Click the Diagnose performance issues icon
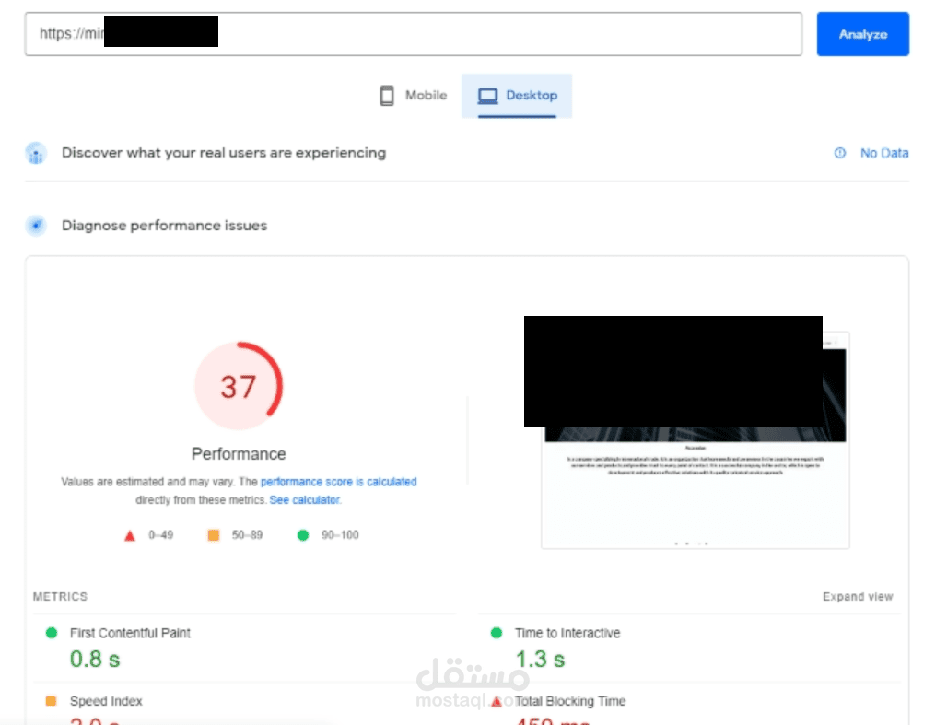The image size is (947, 725). click(36, 226)
